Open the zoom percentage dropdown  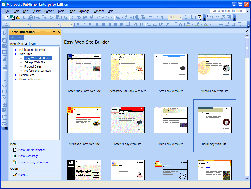[x=181, y=18]
